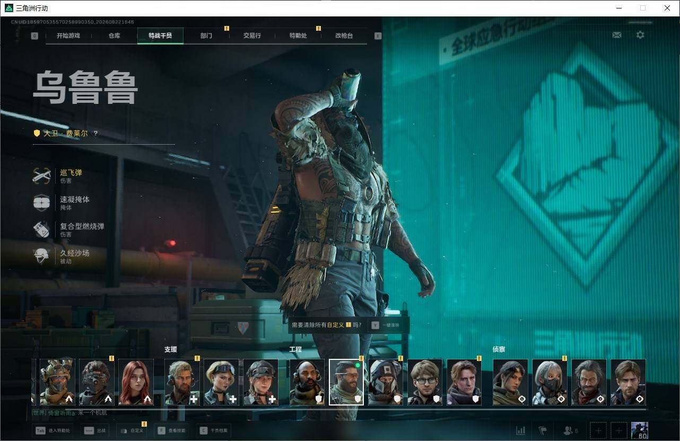Select the helmeted masked engineer operator
The height and width of the screenshot is (441, 680).
386,382
